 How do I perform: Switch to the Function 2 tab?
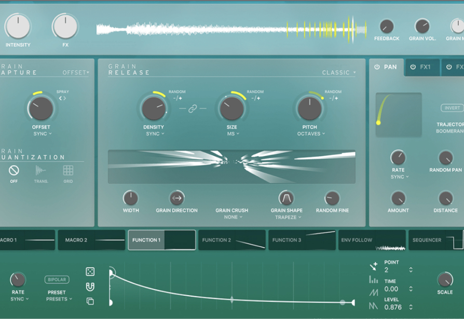tap(231, 240)
